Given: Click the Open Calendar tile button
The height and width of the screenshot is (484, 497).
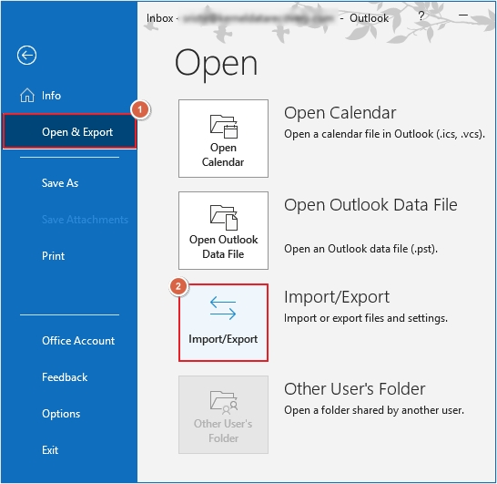Looking at the screenshot, I should pyautogui.click(x=223, y=139).
